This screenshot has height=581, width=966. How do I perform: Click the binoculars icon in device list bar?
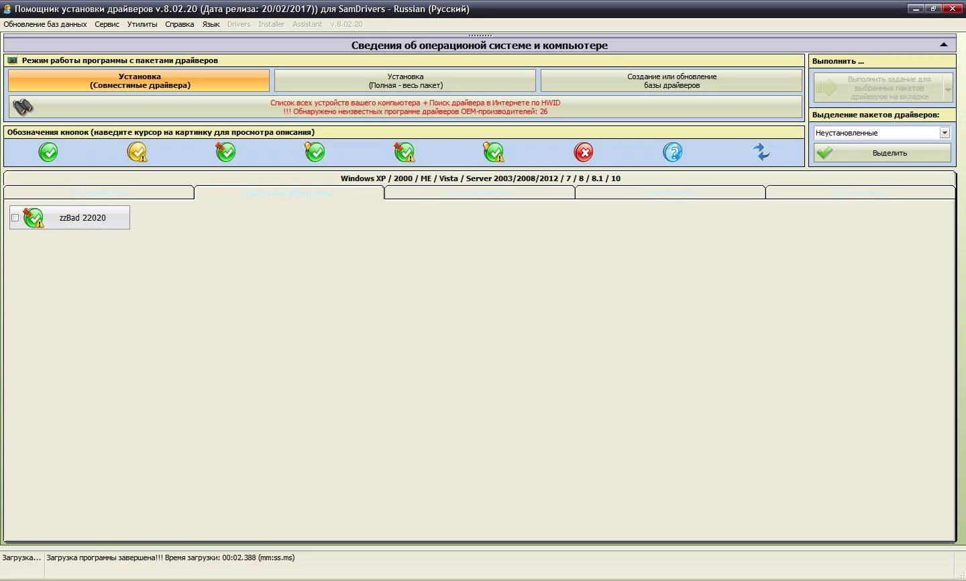pos(23,107)
